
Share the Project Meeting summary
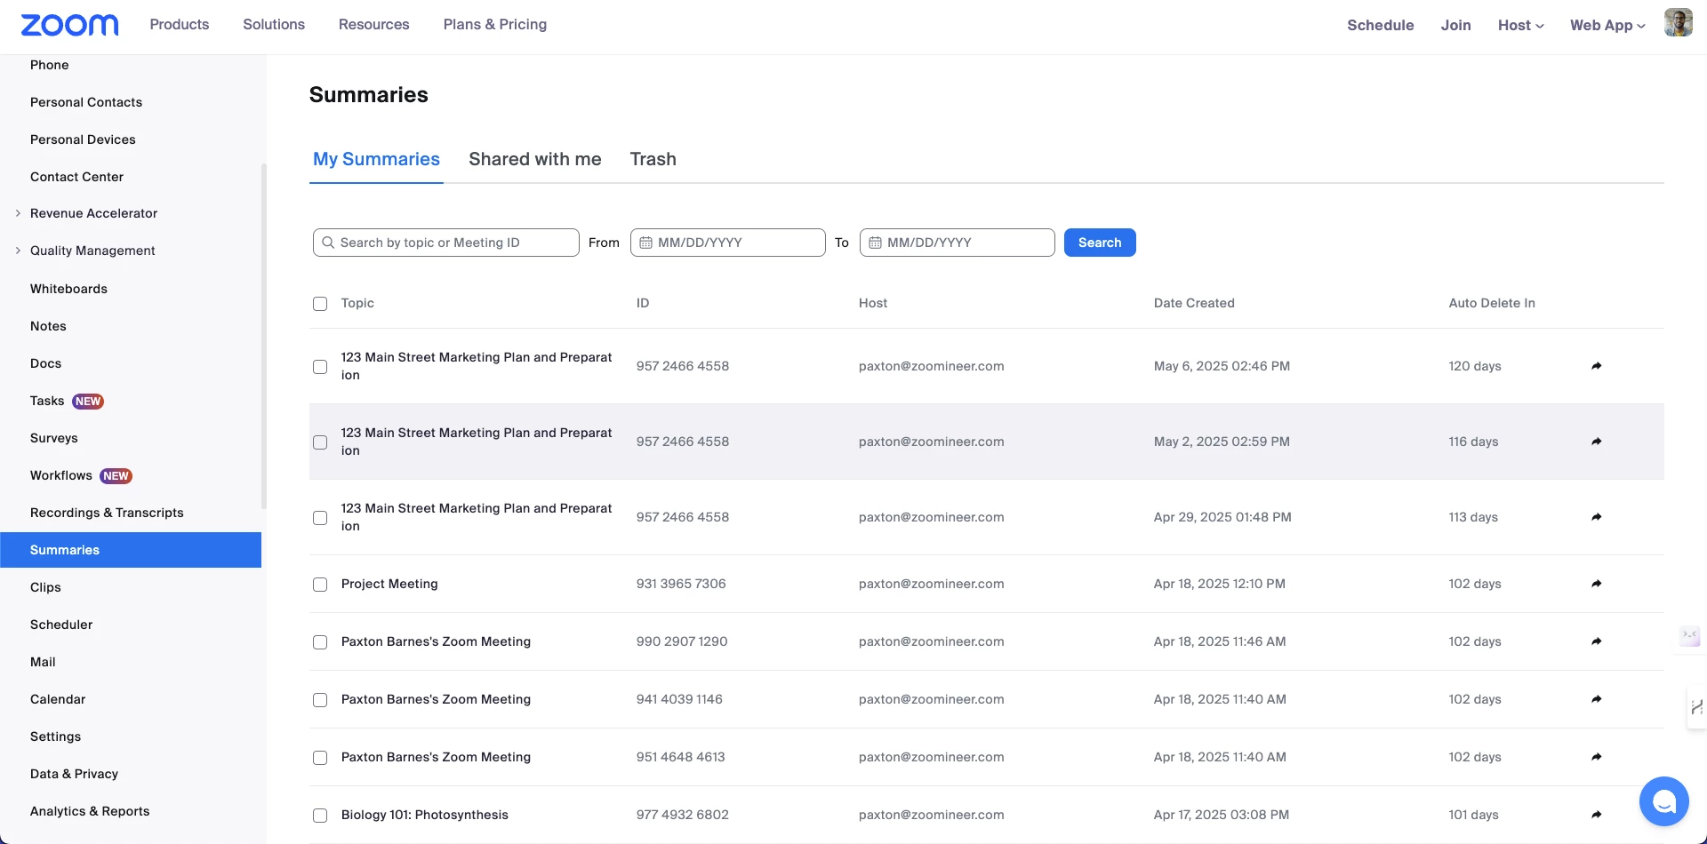[1597, 584]
